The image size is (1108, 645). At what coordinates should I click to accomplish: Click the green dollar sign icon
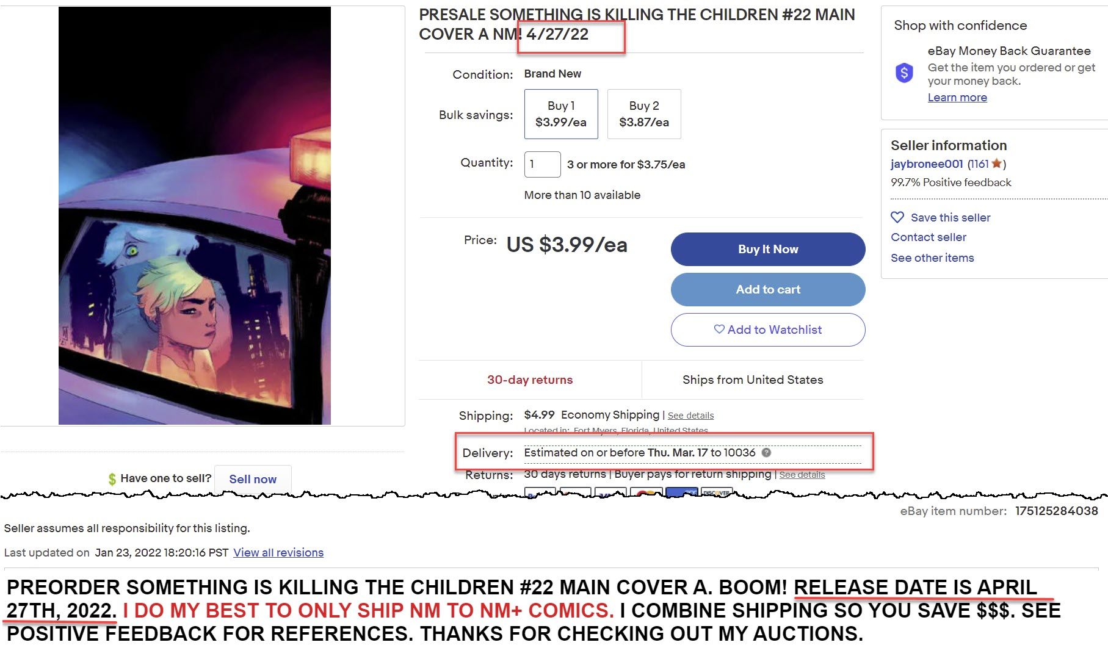(x=112, y=479)
